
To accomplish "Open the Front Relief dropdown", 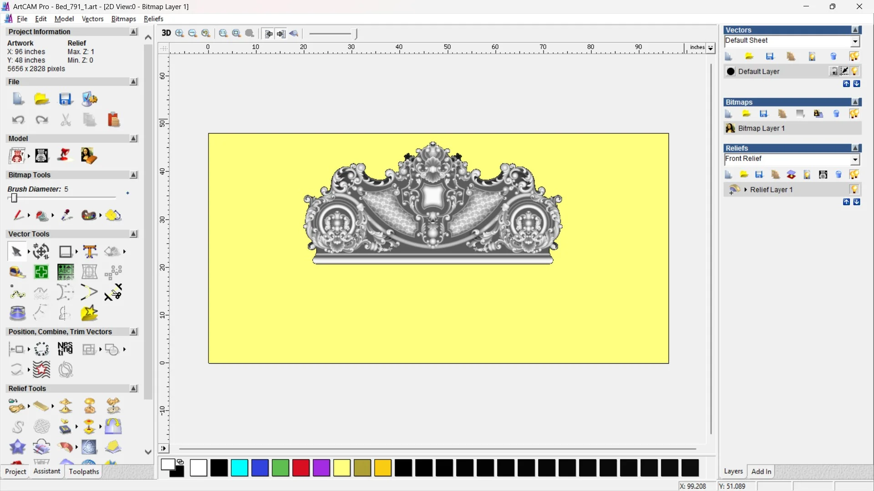I will [855, 159].
